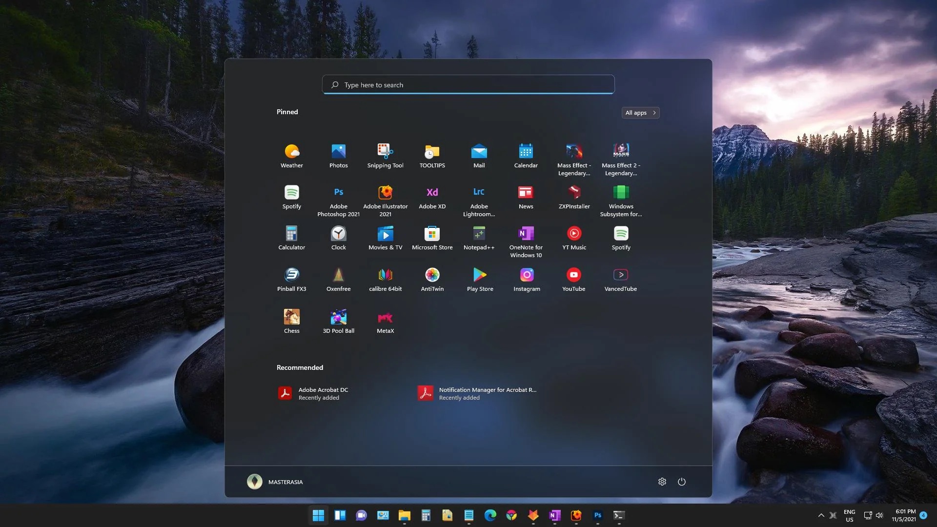This screenshot has width=937, height=527.
Task: Open the Widgets panel from taskbar
Action: (340, 515)
